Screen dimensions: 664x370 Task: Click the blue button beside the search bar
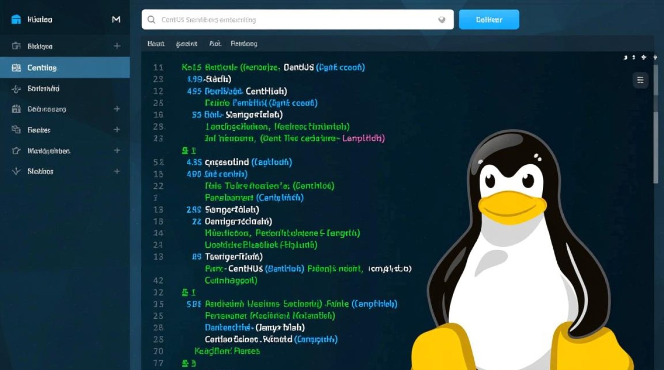tap(489, 20)
